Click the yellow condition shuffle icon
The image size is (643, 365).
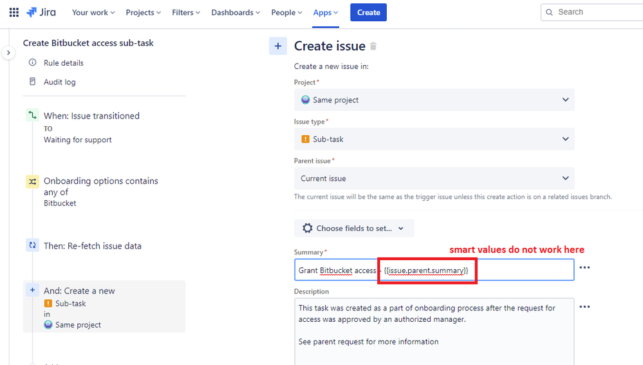tap(32, 182)
